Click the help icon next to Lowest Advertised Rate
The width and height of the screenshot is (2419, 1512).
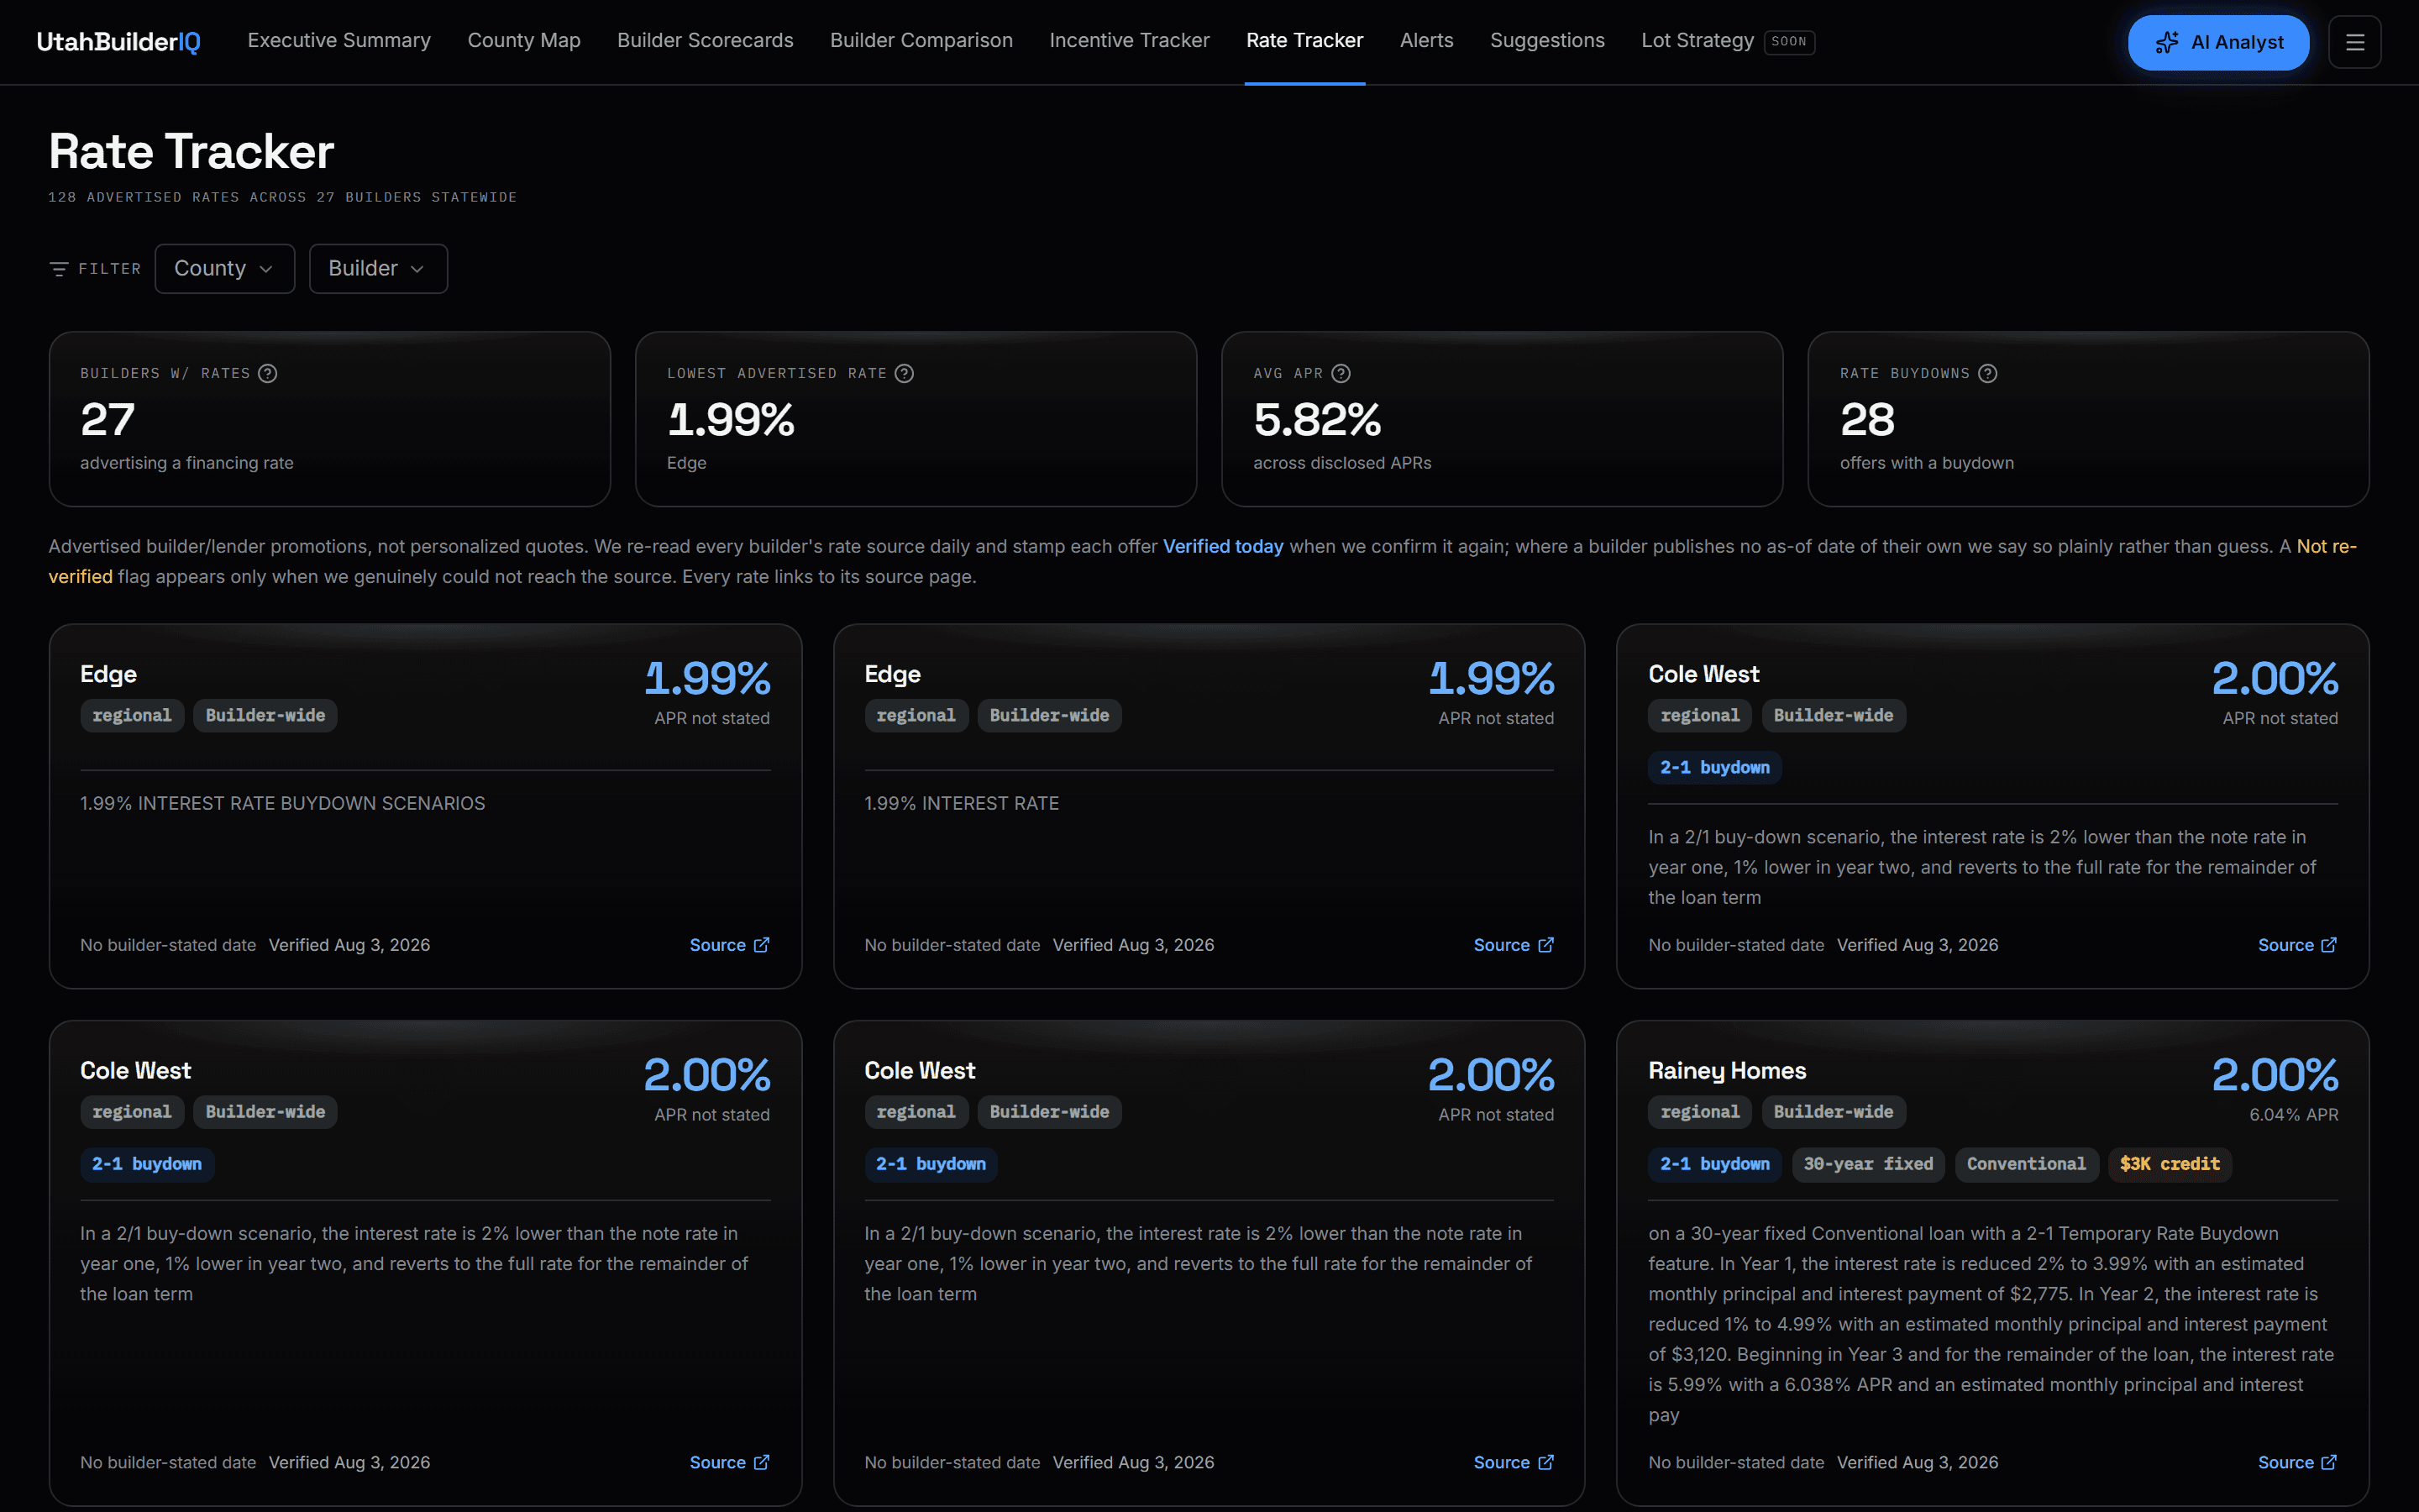(904, 373)
